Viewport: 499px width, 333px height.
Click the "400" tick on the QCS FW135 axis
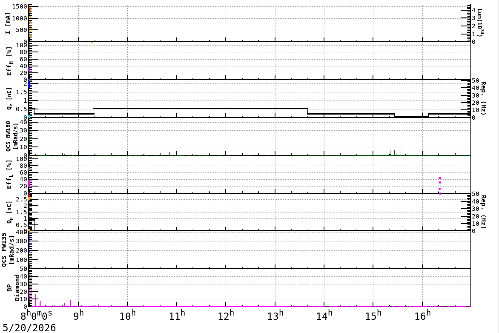(22, 233)
